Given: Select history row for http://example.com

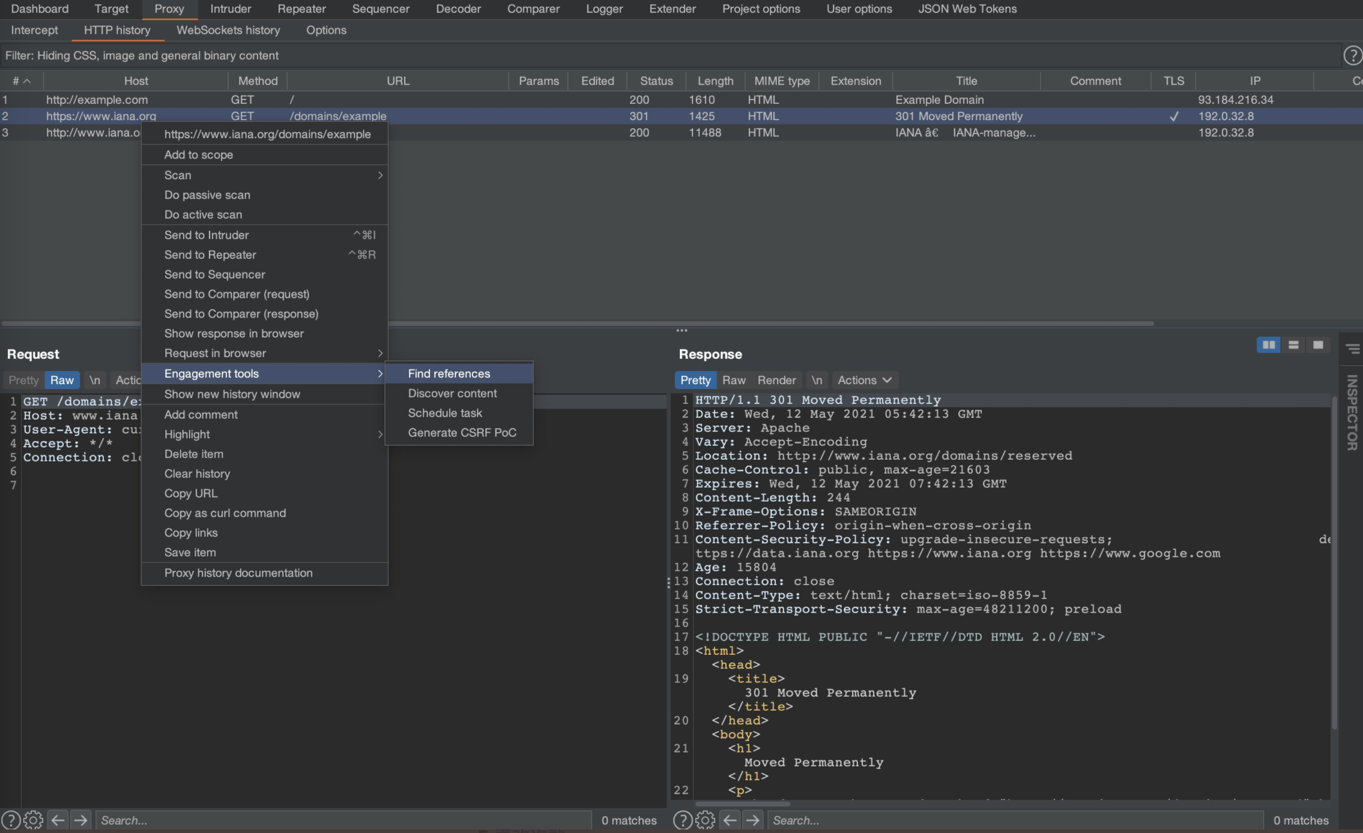Looking at the screenshot, I should [681, 100].
